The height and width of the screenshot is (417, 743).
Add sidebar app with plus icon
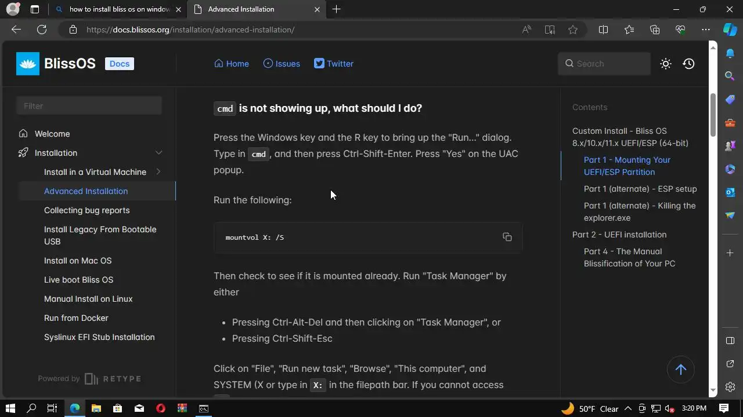coord(730,253)
